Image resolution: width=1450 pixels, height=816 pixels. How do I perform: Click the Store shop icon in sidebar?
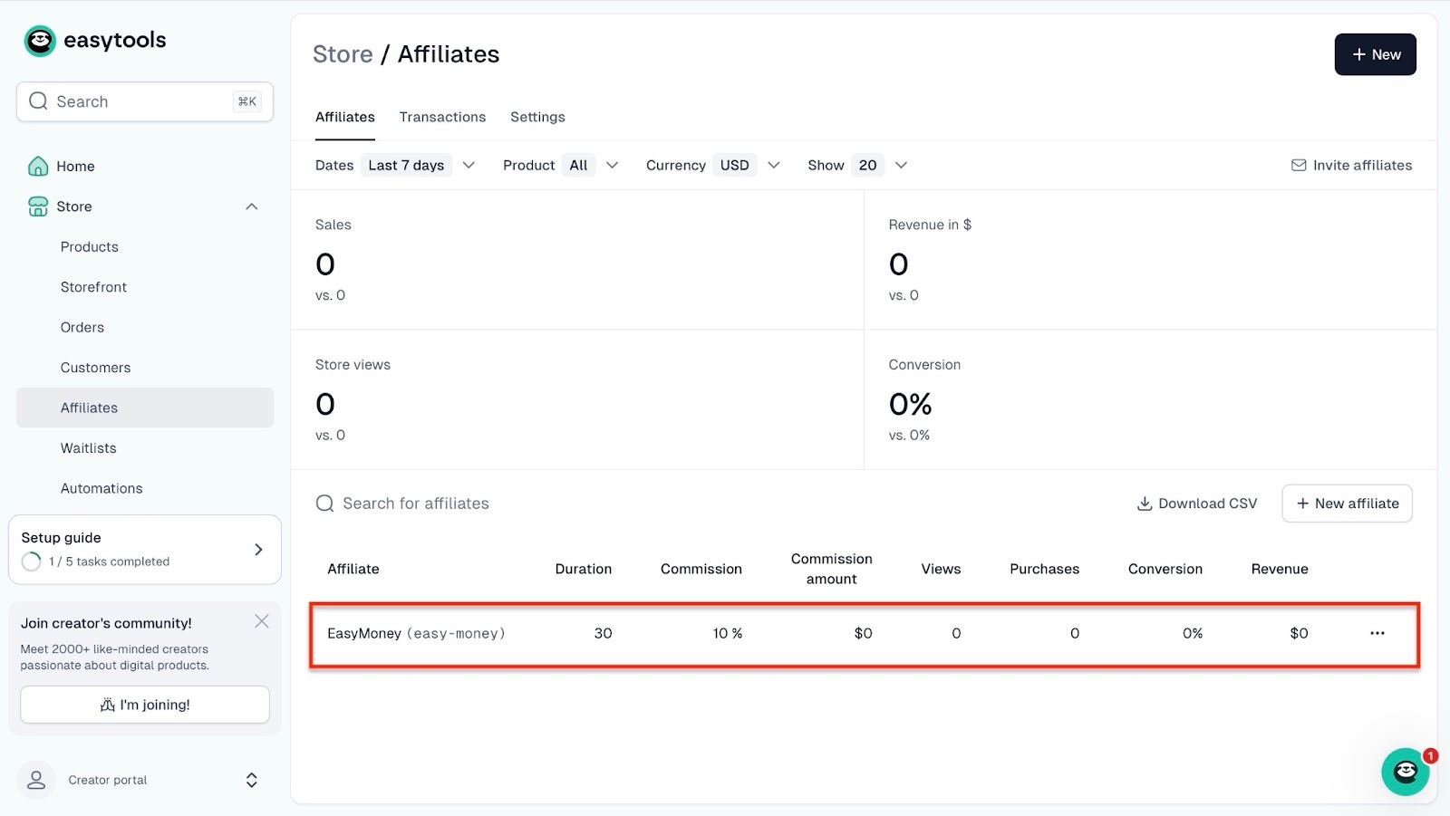pos(38,206)
